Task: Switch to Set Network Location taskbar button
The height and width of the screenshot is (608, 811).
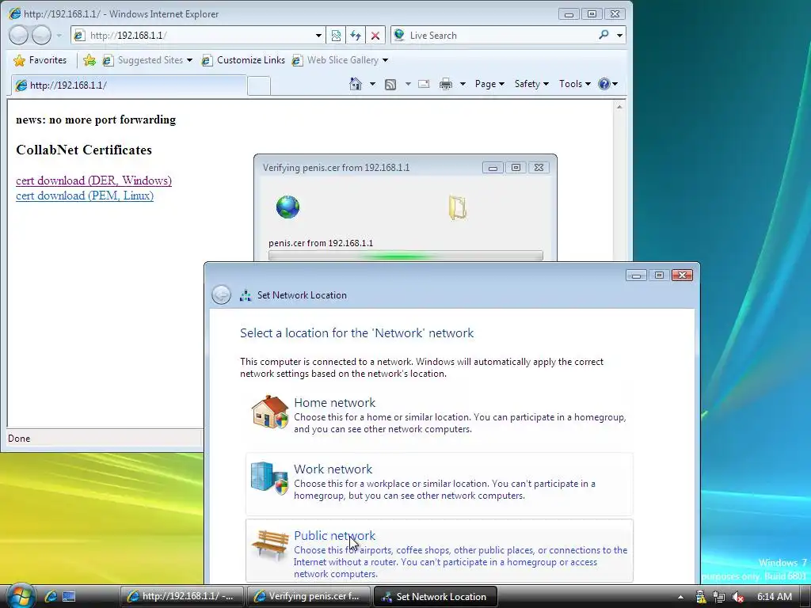Action: tap(435, 596)
